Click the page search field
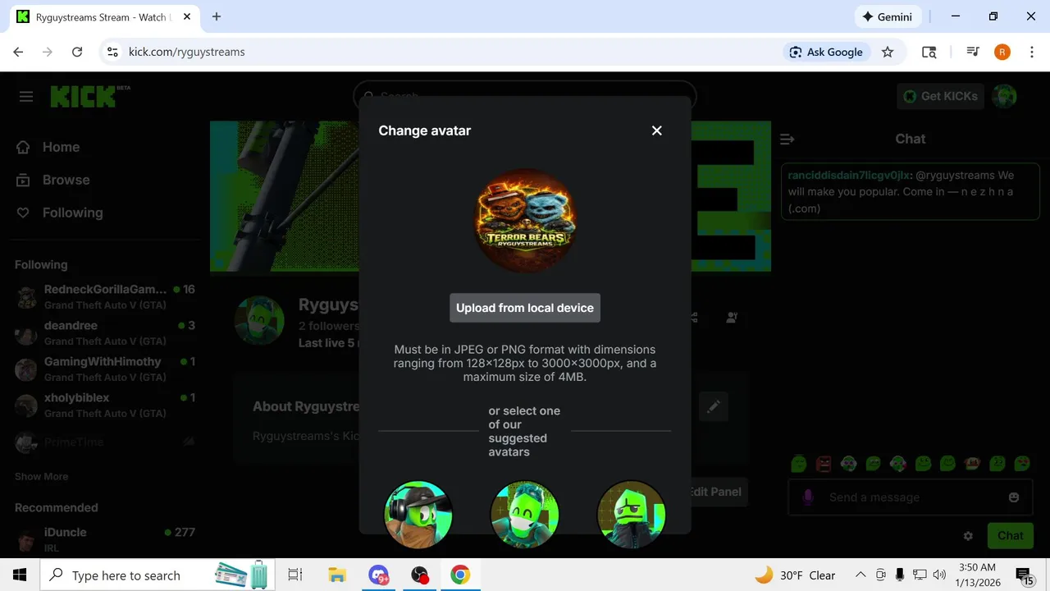The image size is (1050, 591). click(525, 96)
